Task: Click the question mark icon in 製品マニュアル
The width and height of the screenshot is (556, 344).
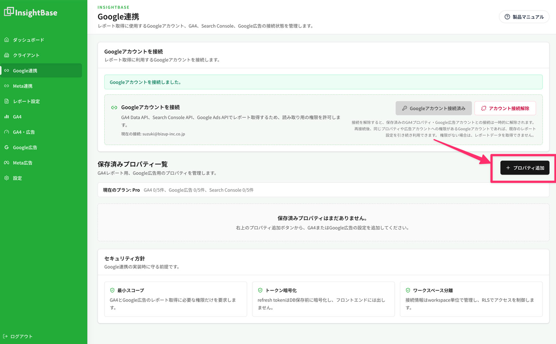Action: point(507,17)
